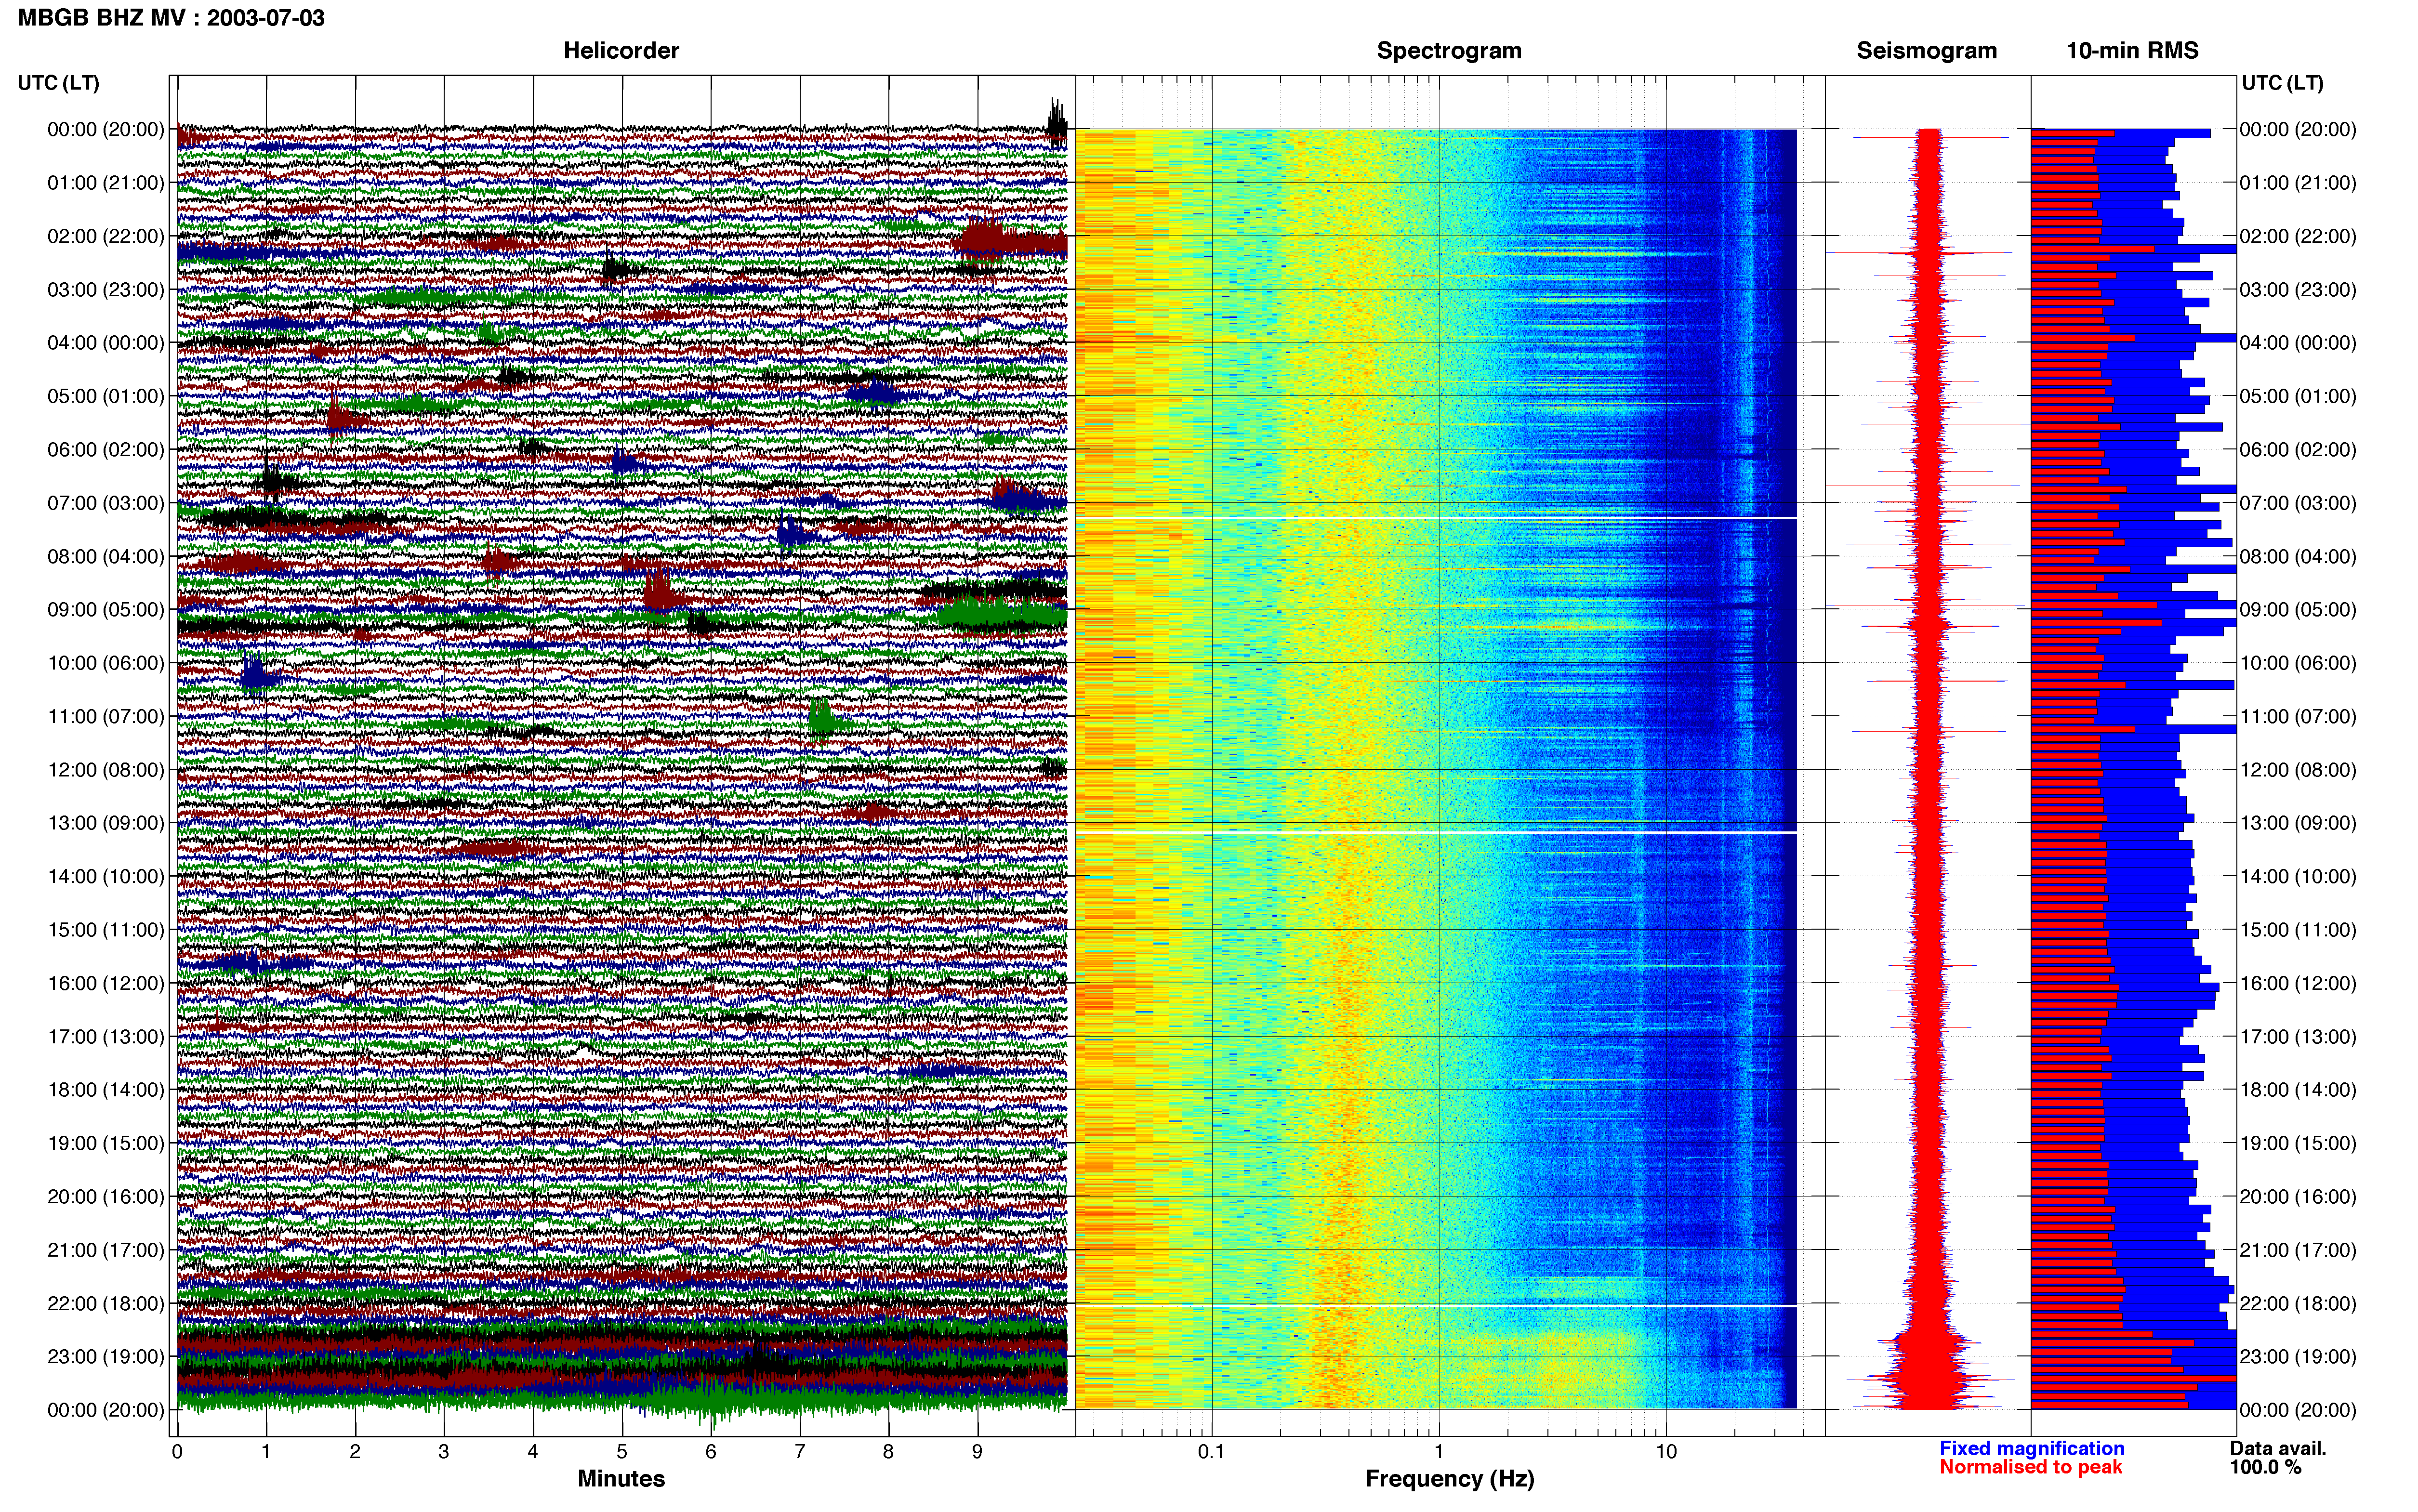Click the left '22:00 (18:00)' time label
2418x1512 pixels.
click(106, 1303)
